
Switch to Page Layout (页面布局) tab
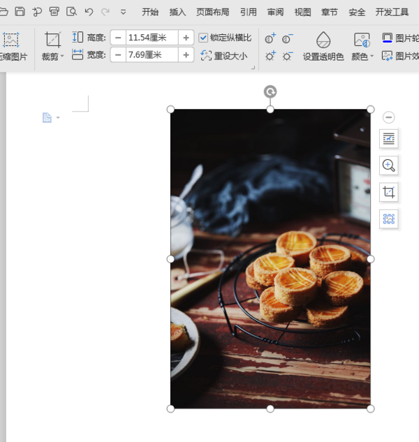pos(212,12)
